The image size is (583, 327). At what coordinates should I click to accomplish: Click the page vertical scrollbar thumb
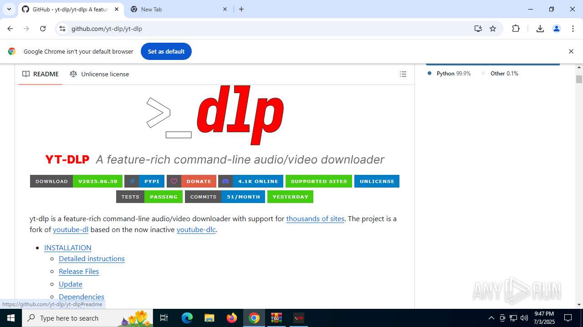[x=579, y=79]
